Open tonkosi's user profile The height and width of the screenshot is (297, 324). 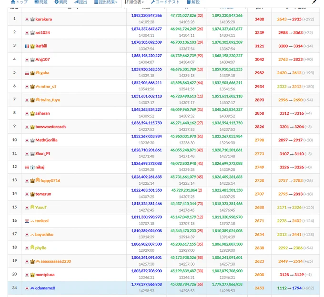(42, 221)
